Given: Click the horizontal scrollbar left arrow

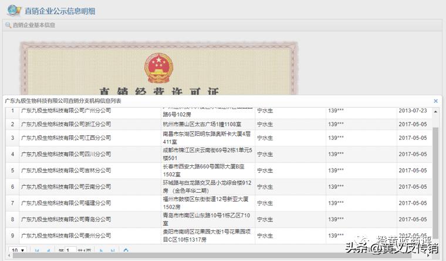Looking at the screenshot, I should [9, 256].
